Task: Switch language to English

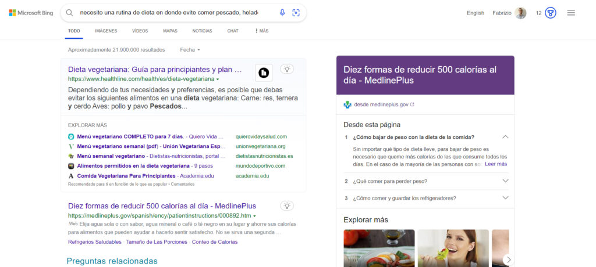Action: 475,13
